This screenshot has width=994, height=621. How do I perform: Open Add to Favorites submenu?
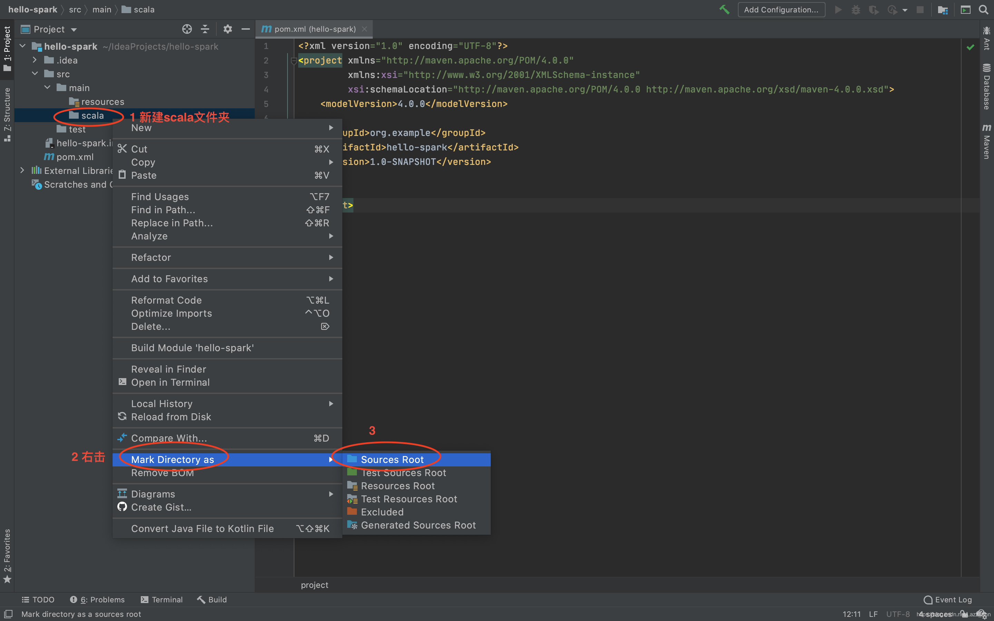(227, 278)
